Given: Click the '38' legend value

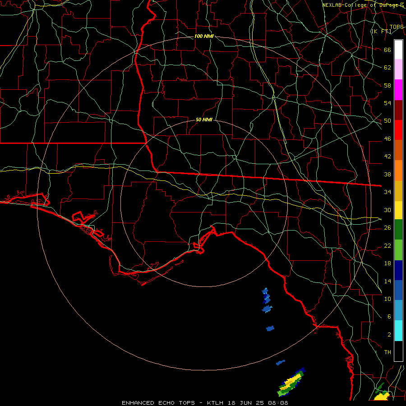Looking at the screenshot, I should [388, 175].
